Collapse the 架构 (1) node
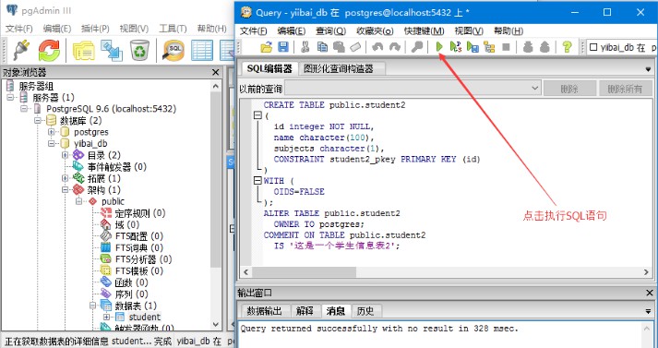The width and height of the screenshot is (658, 348). coord(65,190)
